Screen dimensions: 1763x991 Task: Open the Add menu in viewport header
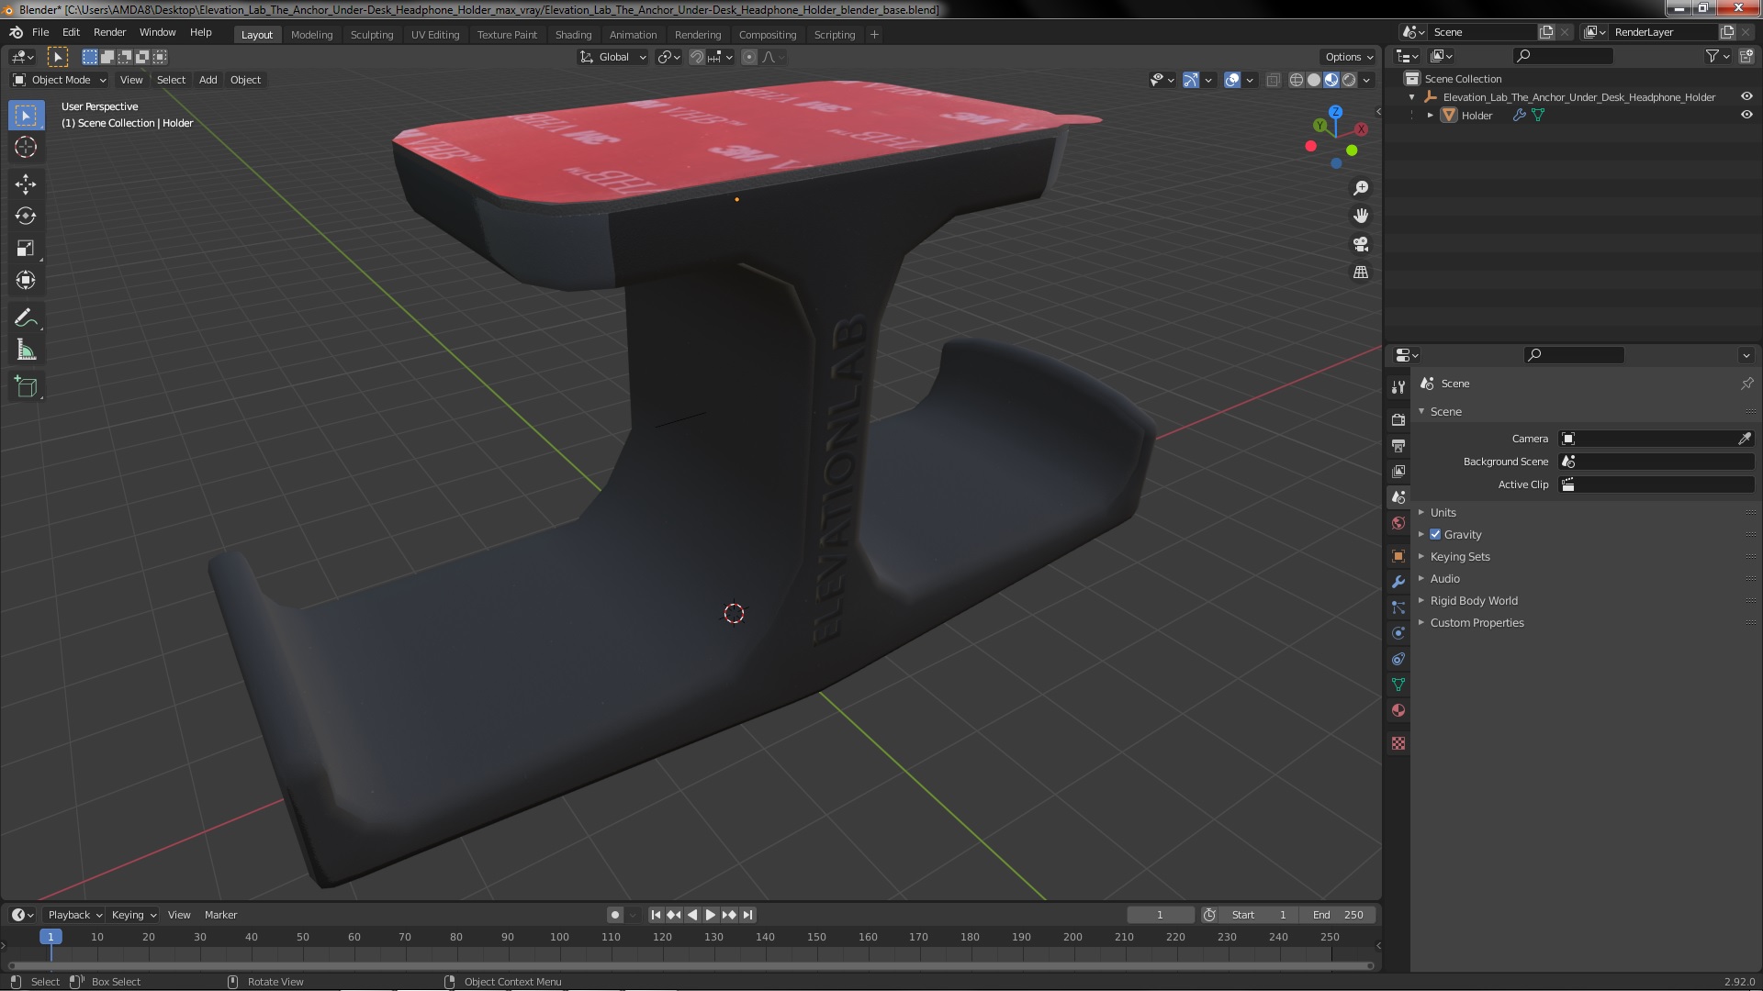(208, 80)
